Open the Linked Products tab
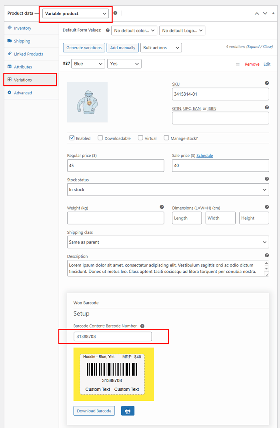280x428 pixels. tap(28, 54)
